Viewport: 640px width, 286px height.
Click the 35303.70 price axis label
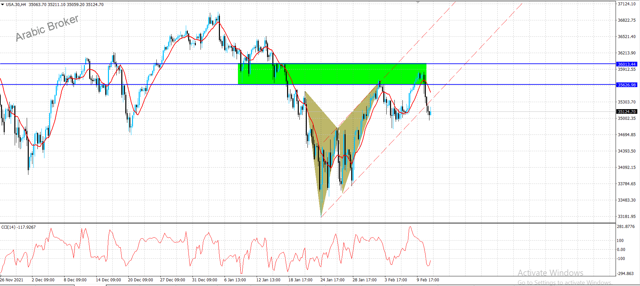627,102
